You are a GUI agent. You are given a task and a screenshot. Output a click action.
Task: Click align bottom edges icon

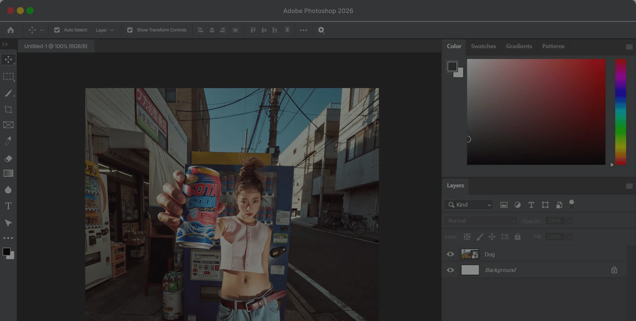pos(275,30)
